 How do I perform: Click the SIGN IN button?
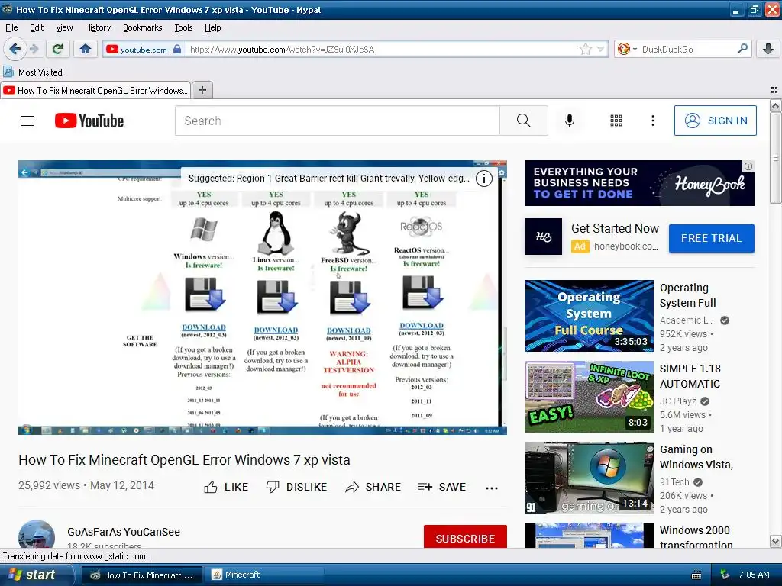pyautogui.click(x=715, y=121)
